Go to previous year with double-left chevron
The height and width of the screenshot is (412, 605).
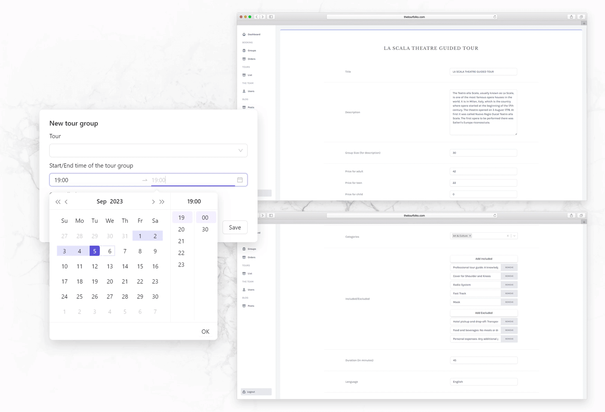click(x=58, y=202)
